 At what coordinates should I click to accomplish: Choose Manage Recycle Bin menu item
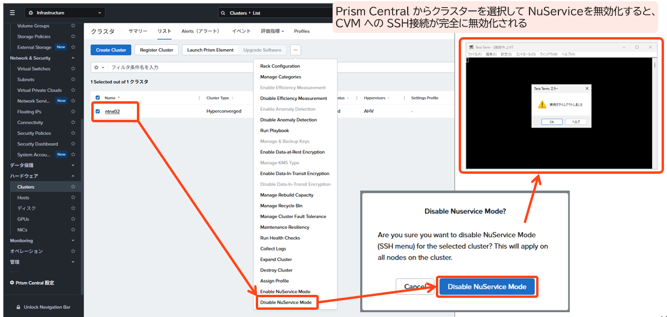coord(281,206)
